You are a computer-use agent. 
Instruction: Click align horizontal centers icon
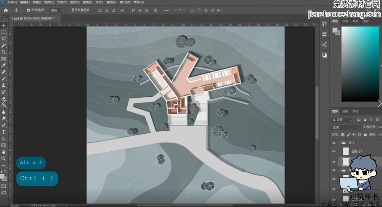pos(107,10)
